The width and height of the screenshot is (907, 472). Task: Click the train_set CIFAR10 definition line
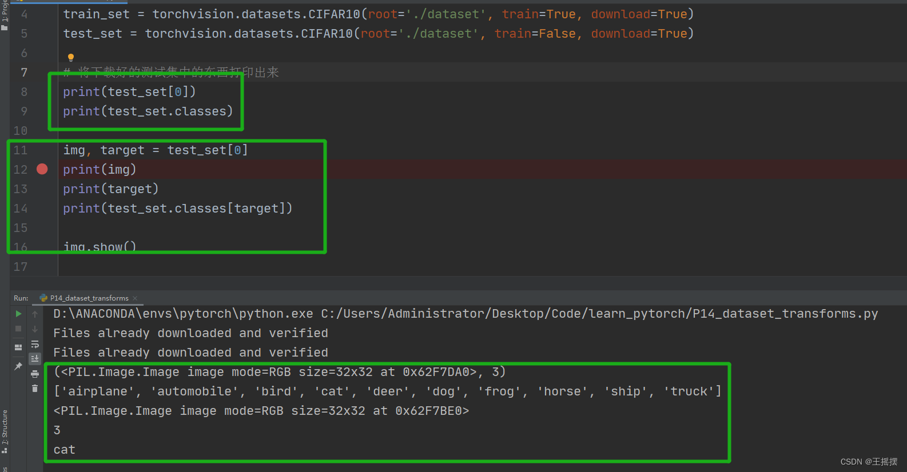pyautogui.click(x=379, y=14)
